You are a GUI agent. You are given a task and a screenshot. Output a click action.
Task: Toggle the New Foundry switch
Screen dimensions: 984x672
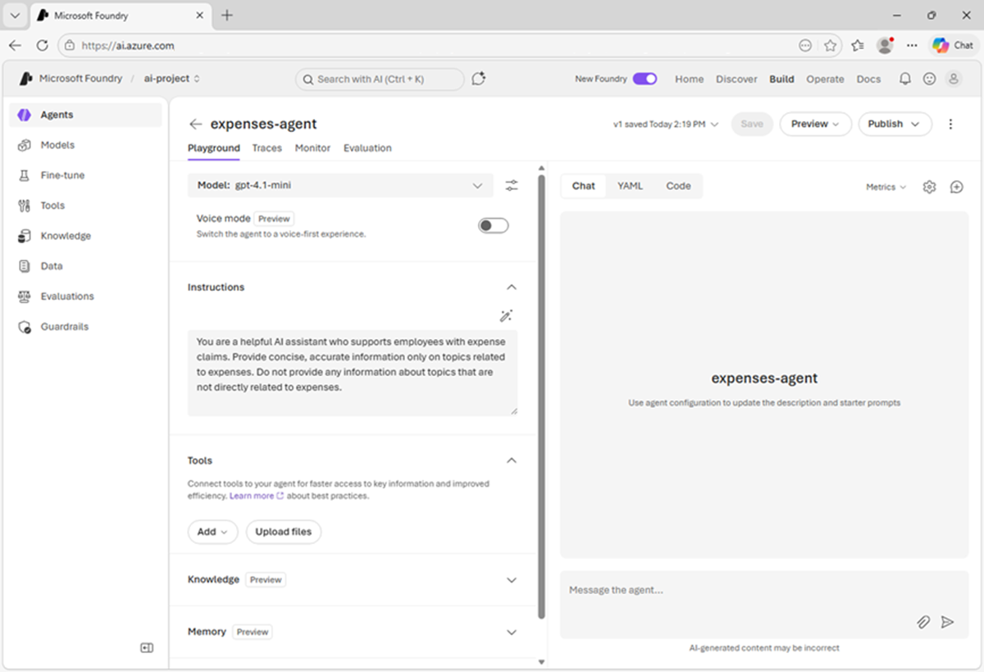coord(645,79)
